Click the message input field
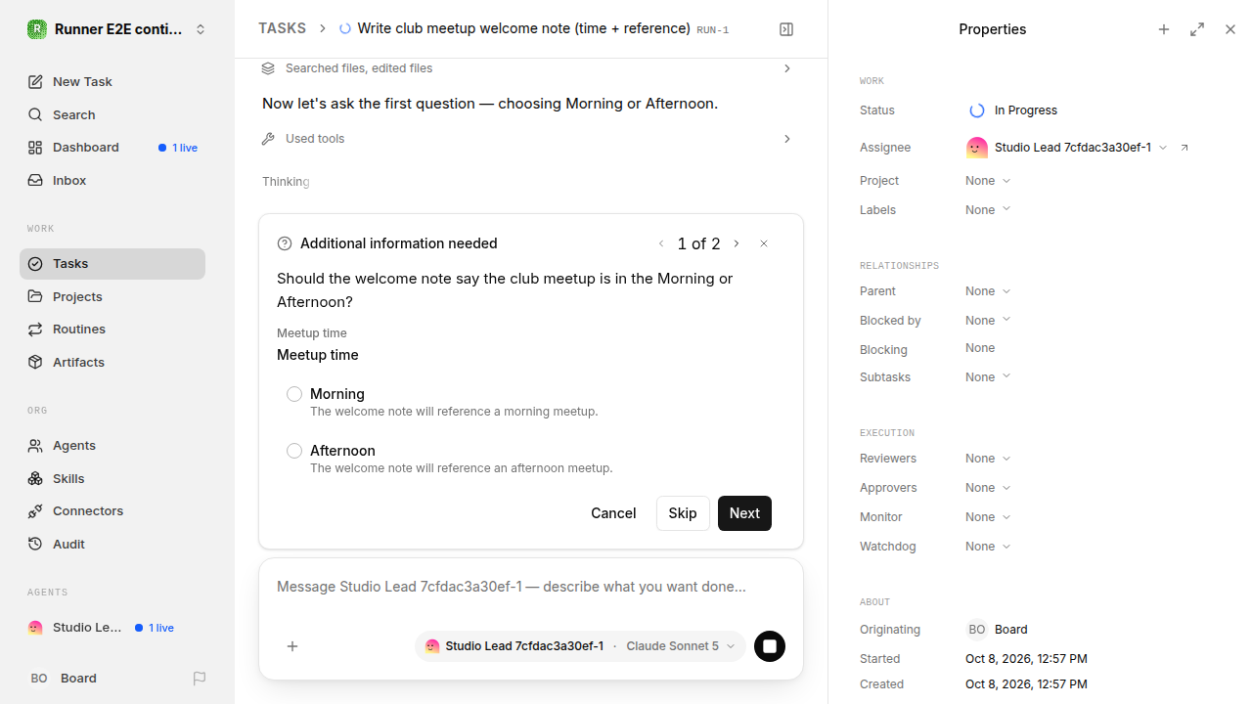The height and width of the screenshot is (704, 1252). [531, 587]
